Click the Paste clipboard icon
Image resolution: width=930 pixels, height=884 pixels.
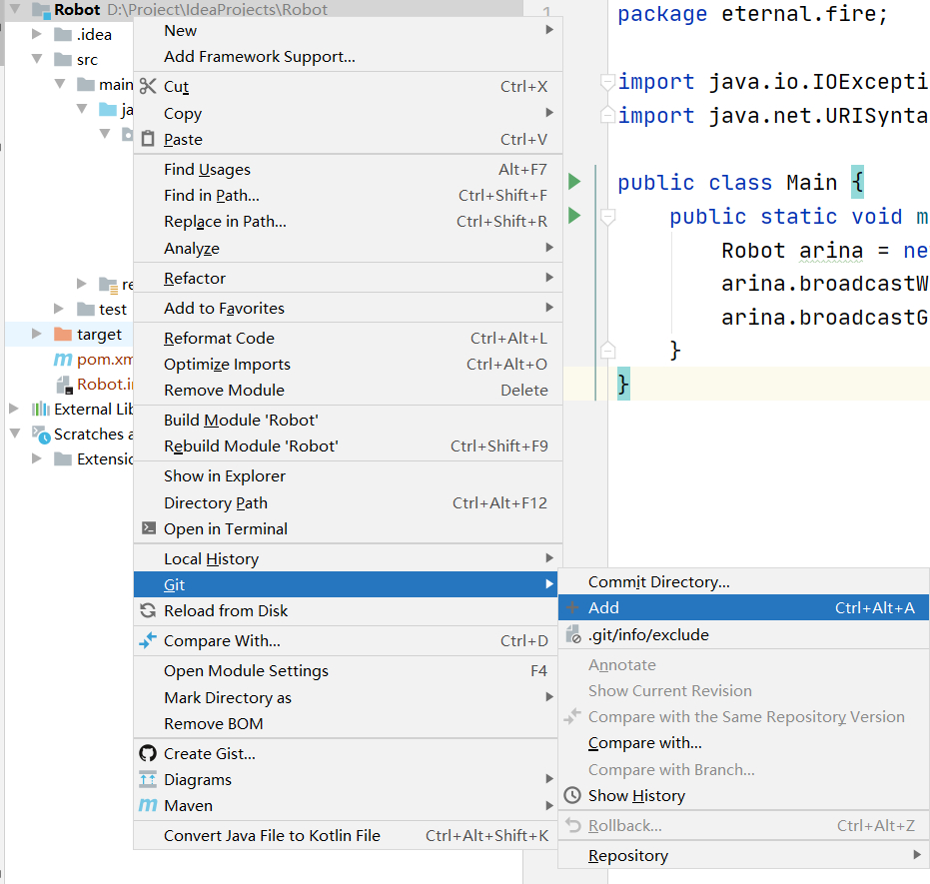pos(148,139)
